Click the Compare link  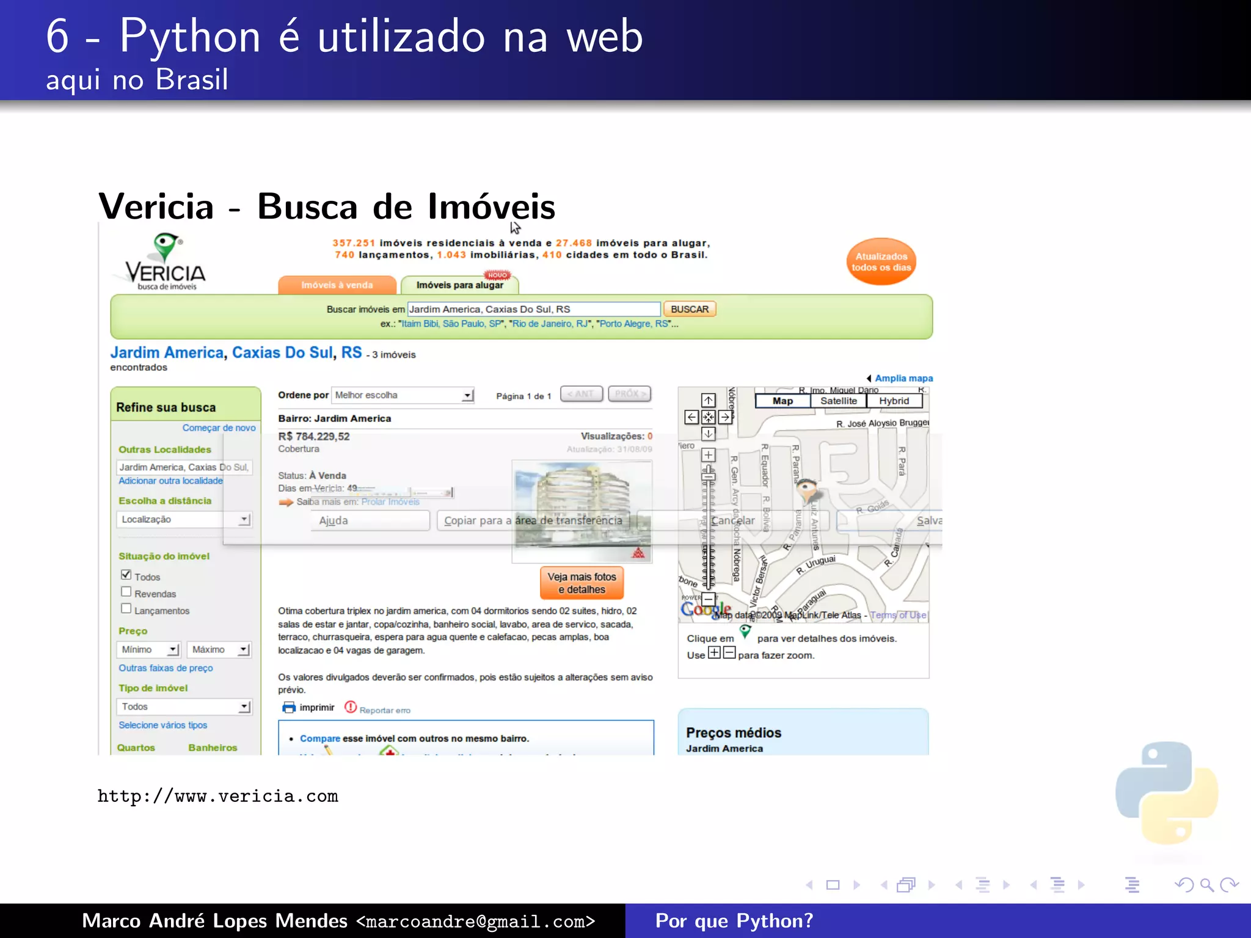click(x=320, y=739)
